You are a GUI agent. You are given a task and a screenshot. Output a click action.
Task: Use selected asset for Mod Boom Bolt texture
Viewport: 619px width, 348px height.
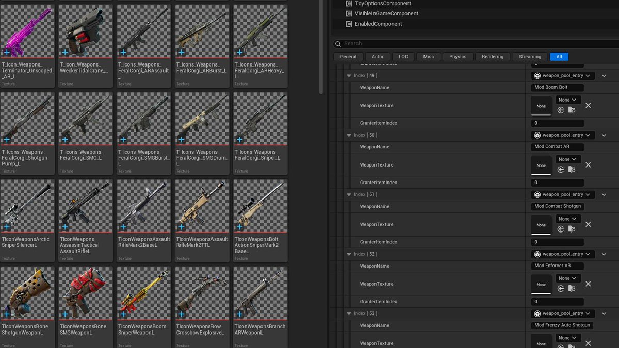[x=561, y=110]
